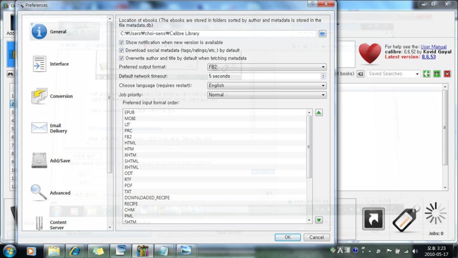Adjust Default network timeout stepper arrows

pyautogui.click(x=323, y=76)
